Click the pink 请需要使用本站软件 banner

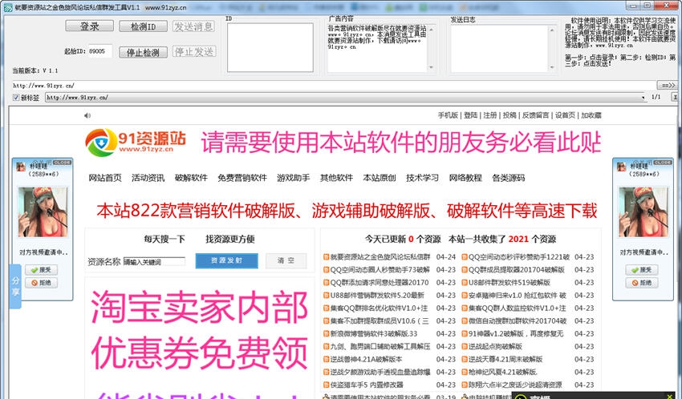400,143
